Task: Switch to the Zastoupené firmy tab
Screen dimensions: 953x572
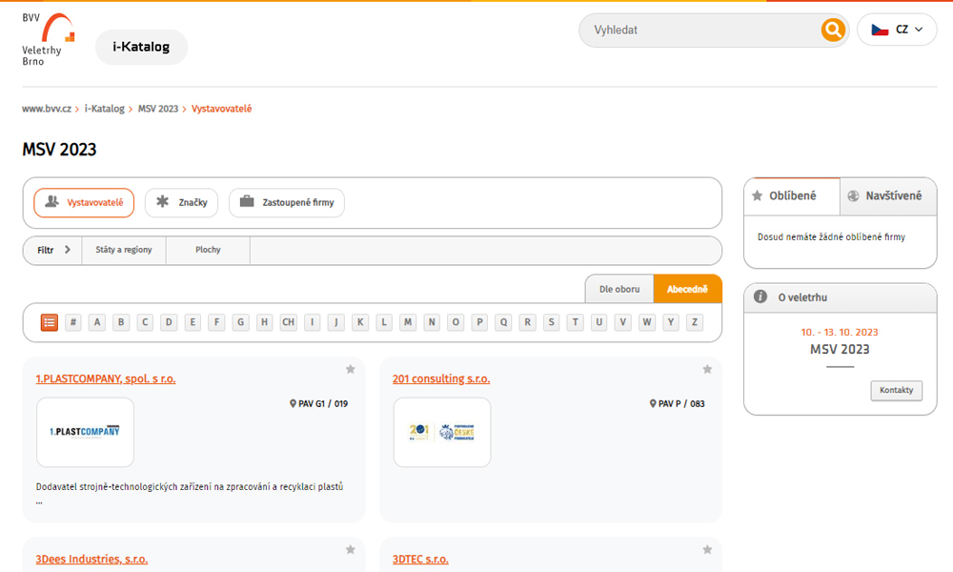Action: click(x=287, y=202)
